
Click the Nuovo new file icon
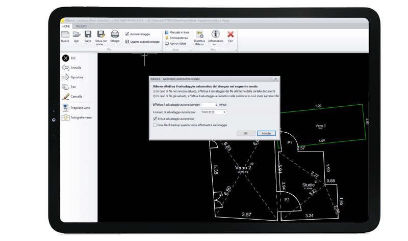(65, 35)
